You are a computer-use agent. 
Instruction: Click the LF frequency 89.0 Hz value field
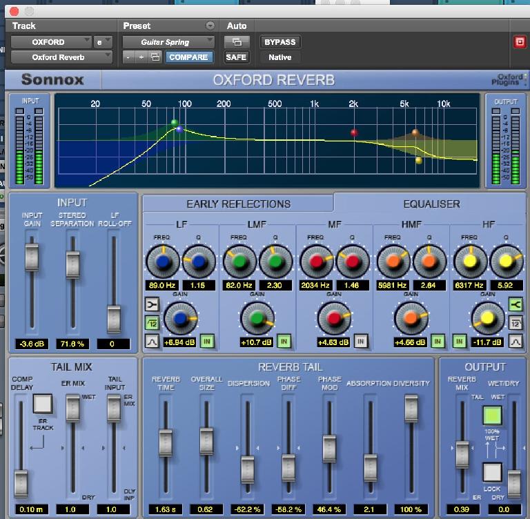click(x=162, y=285)
